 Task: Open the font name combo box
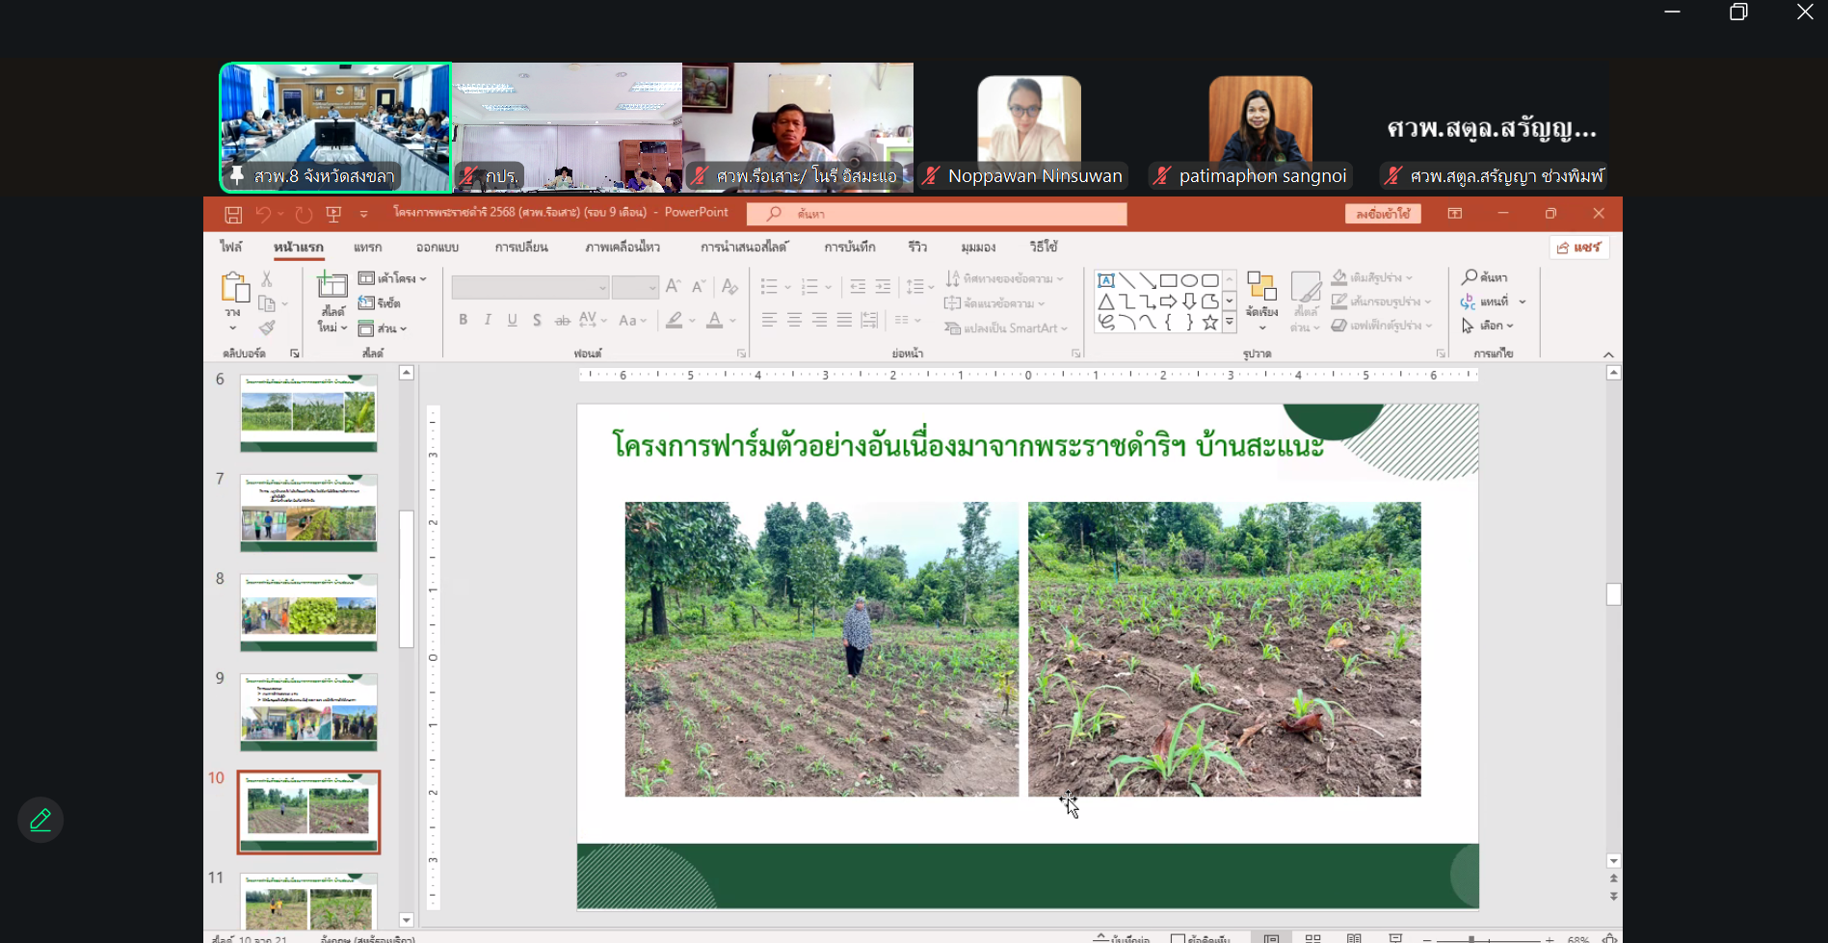click(530, 287)
